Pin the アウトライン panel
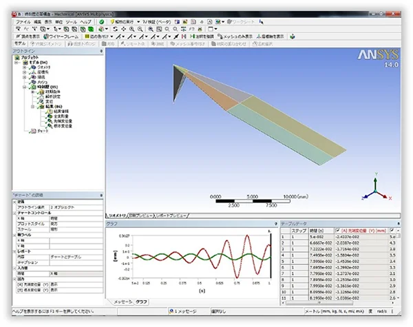This screenshot has width=413, height=327. 101,51
